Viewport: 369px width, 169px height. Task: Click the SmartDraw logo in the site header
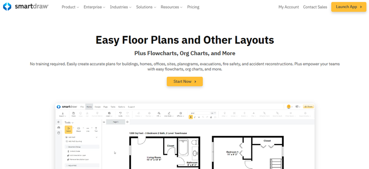coord(25,6)
